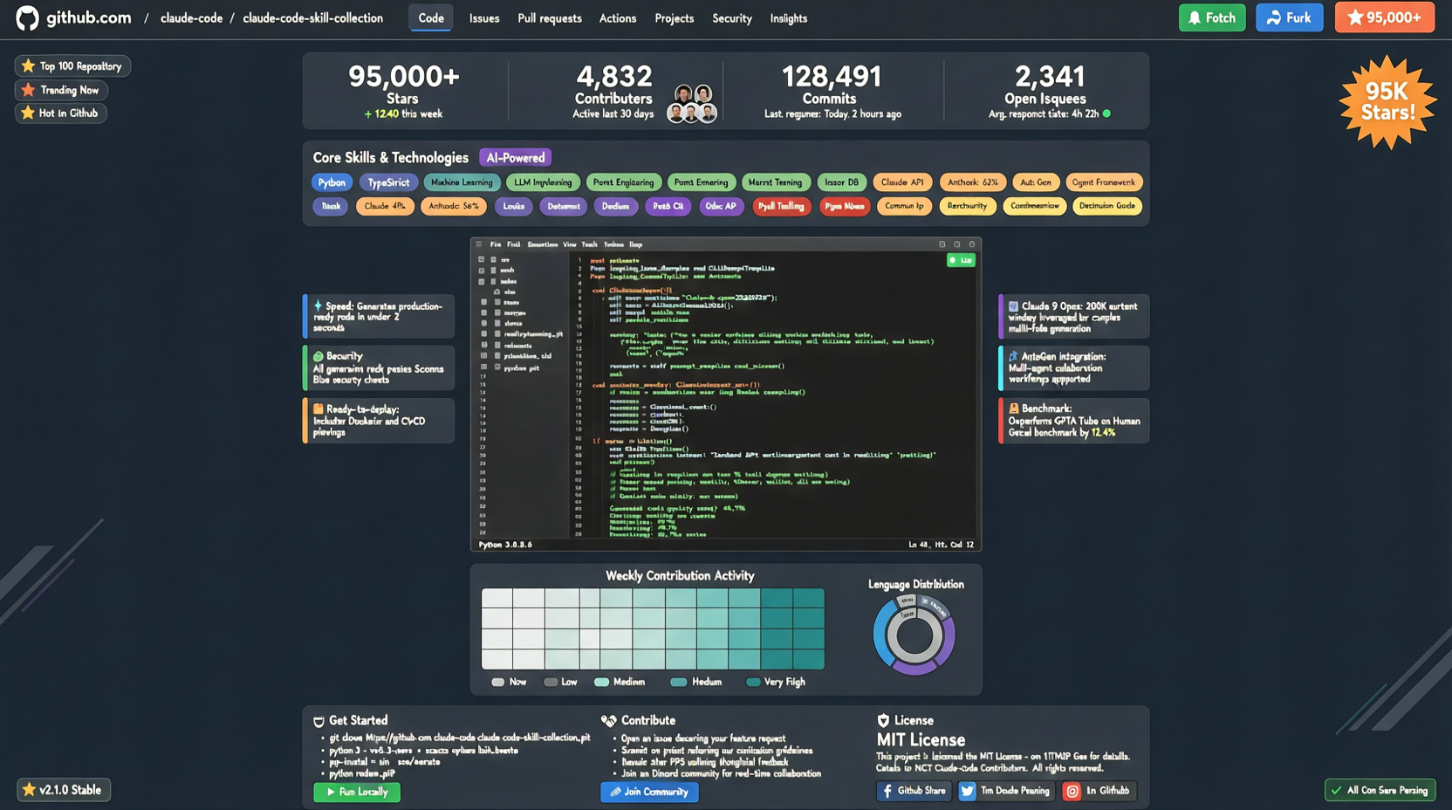Click the Instagram icon on In Glifubb
The height and width of the screenshot is (810, 1452).
(x=1072, y=791)
